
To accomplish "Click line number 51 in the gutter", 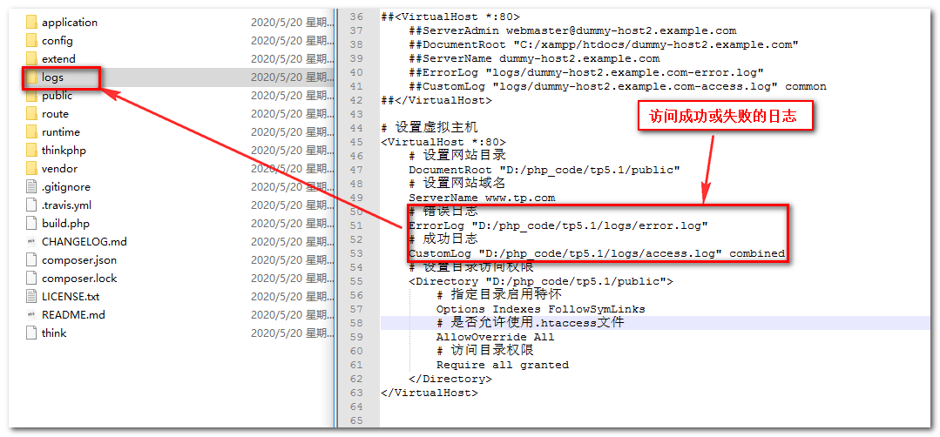I will coord(356,225).
